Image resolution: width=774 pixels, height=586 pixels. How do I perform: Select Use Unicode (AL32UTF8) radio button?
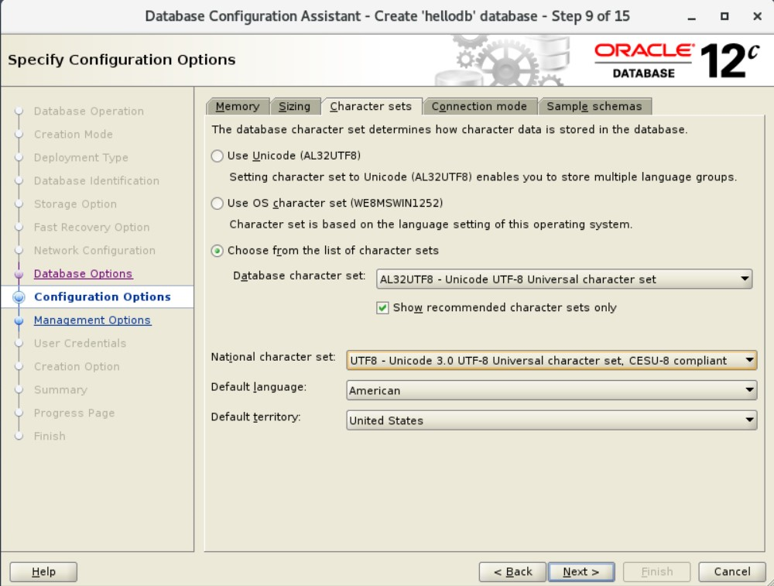217,156
